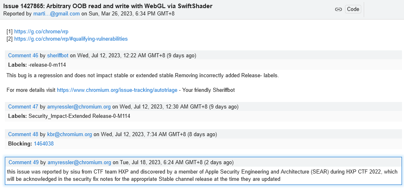404x191 pixels.
Task: Open the qualifying-vulnerabilities link
Action: 71,39
